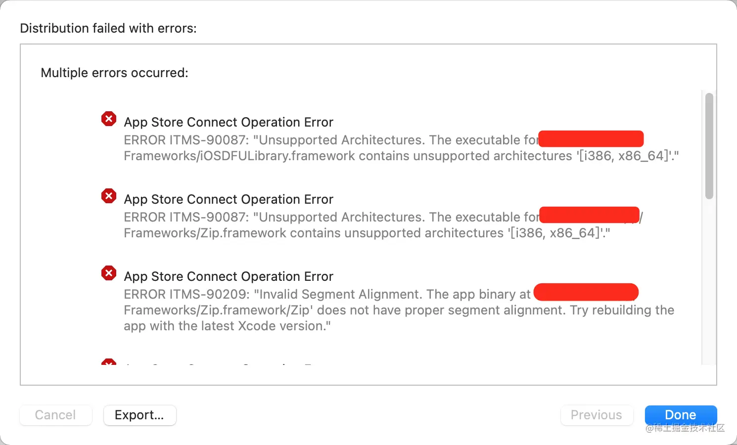Click the error icon for the Zip.framework architectures error
This screenshot has height=445, width=737.
(x=109, y=196)
